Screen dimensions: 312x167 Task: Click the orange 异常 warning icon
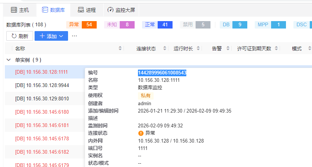(x=141, y=133)
